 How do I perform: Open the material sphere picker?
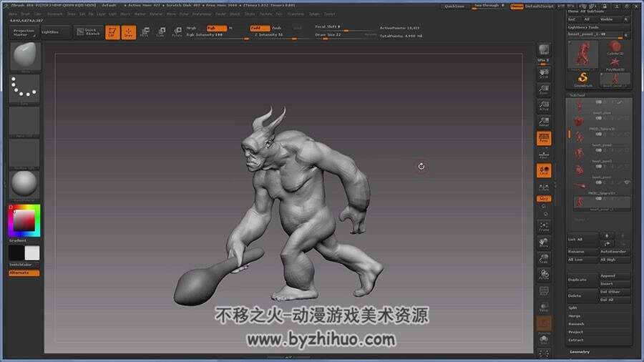(24, 185)
